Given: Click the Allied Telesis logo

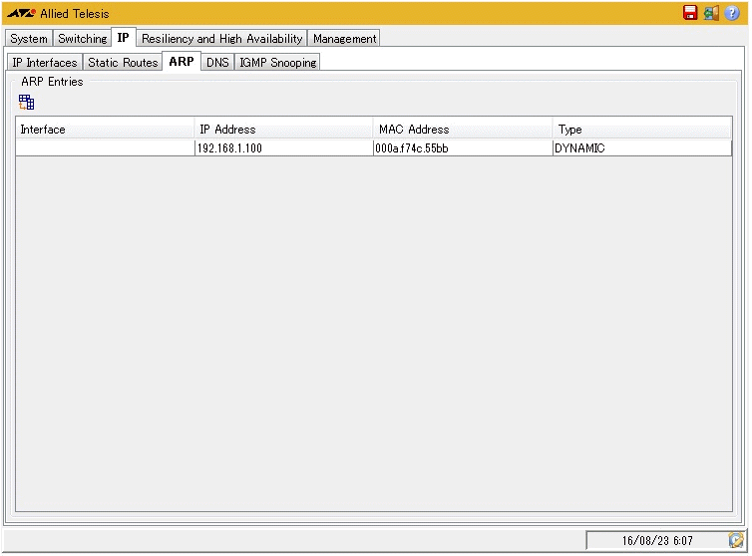Looking at the screenshot, I should (x=22, y=13).
